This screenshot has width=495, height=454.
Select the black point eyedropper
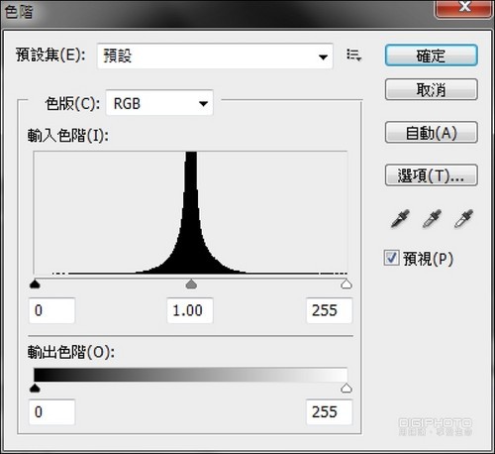click(x=400, y=219)
